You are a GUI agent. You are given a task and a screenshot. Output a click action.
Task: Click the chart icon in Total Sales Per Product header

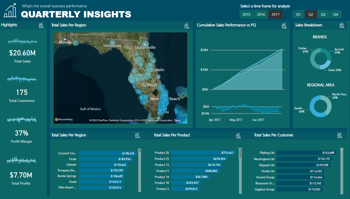click(238, 135)
